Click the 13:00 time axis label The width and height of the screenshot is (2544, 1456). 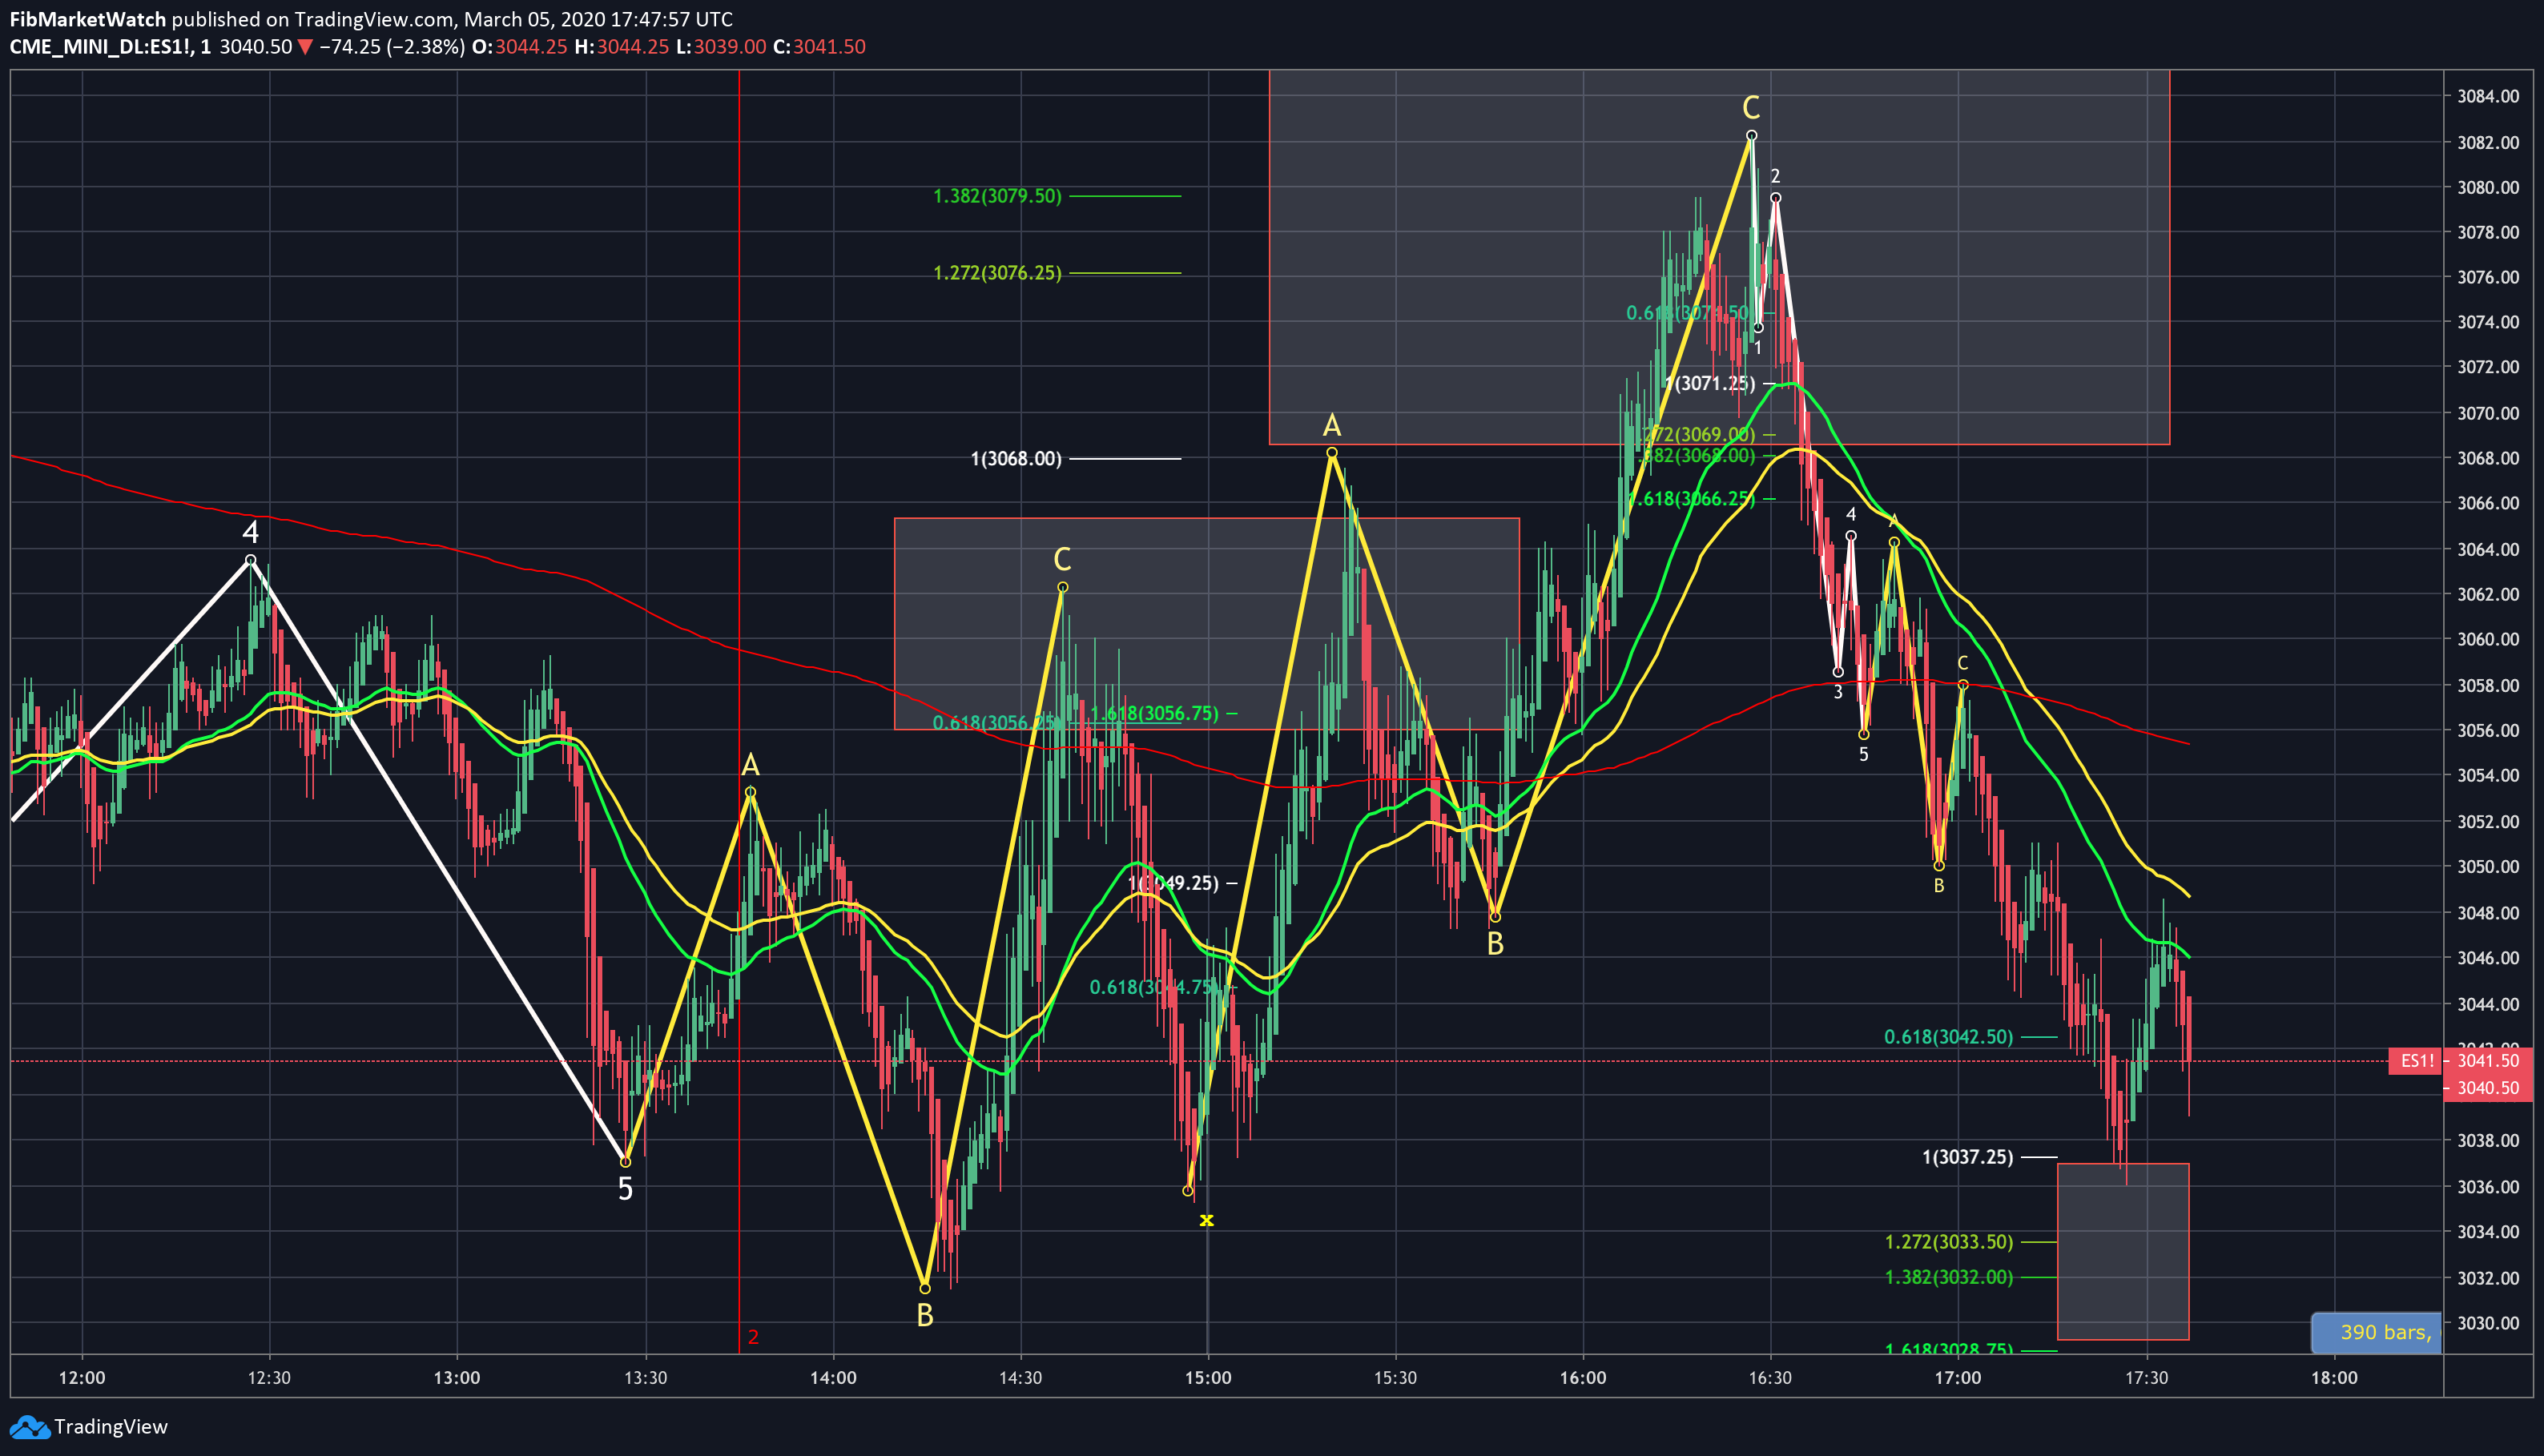coord(457,1378)
